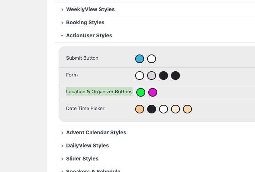
Task: Pick the first white Form color swatch
Action: coord(140,76)
